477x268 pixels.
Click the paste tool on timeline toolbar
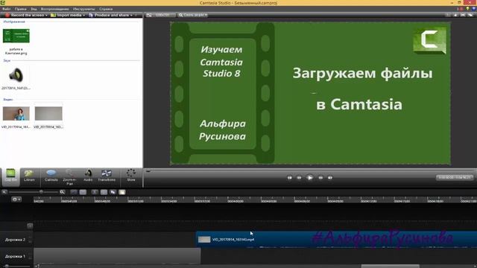[122, 192]
